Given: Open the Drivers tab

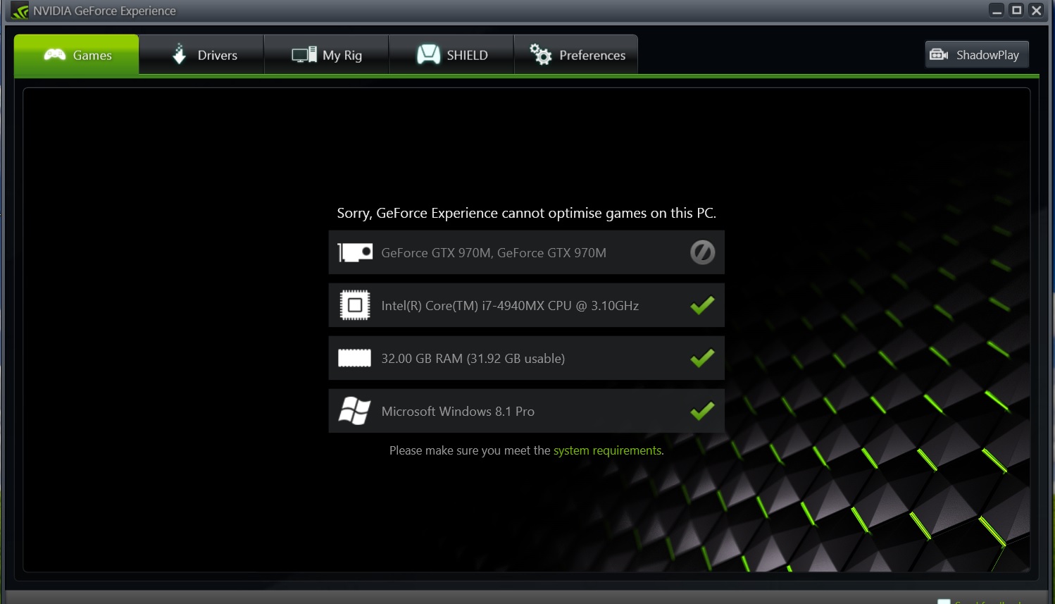Looking at the screenshot, I should tap(201, 54).
